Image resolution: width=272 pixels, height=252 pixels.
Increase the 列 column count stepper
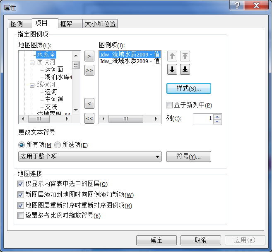click(217, 117)
